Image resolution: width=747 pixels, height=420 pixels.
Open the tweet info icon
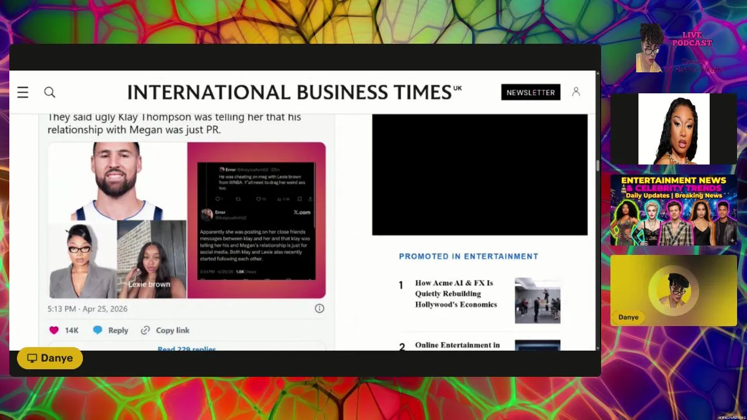(319, 309)
